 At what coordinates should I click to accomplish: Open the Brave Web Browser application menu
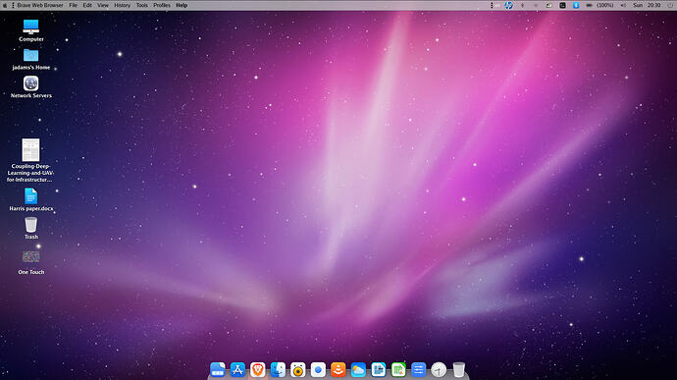pos(40,5)
